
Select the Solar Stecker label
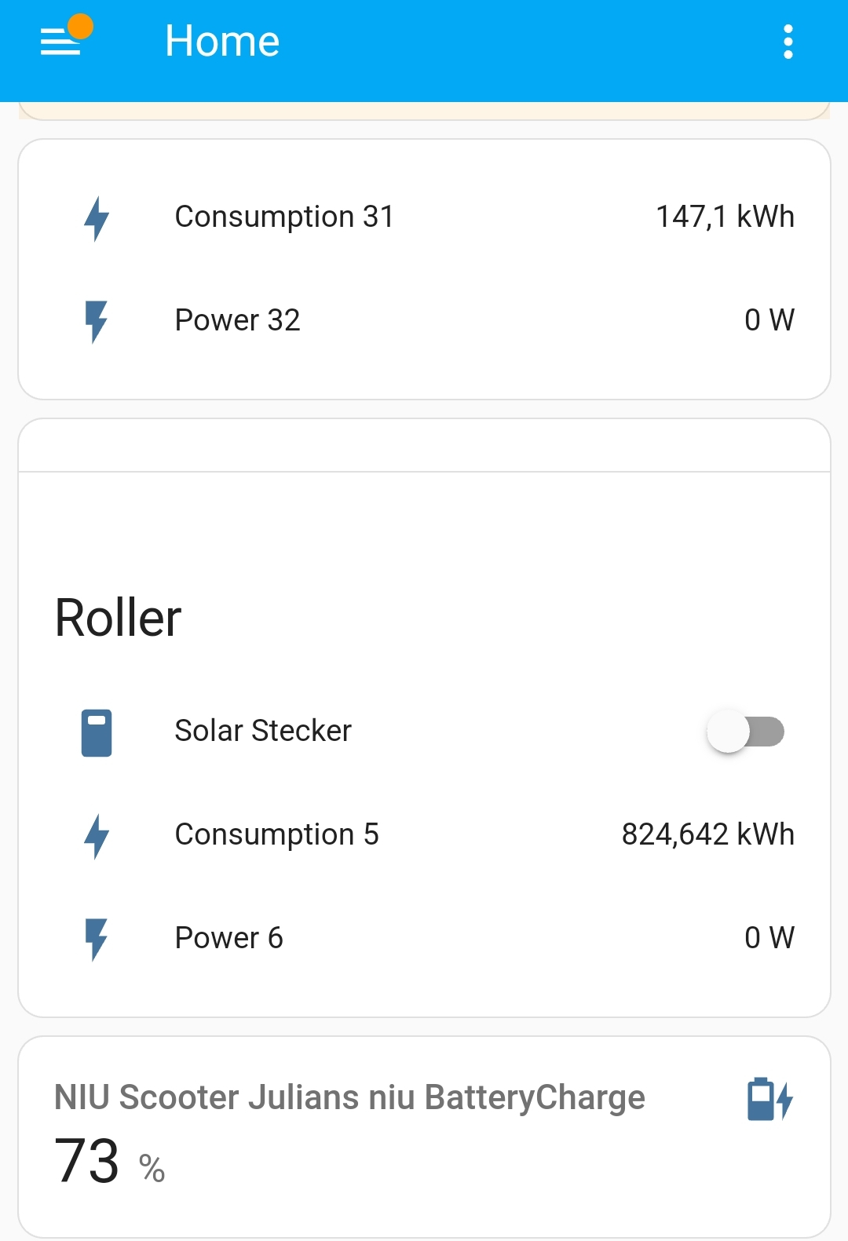coord(263,731)
